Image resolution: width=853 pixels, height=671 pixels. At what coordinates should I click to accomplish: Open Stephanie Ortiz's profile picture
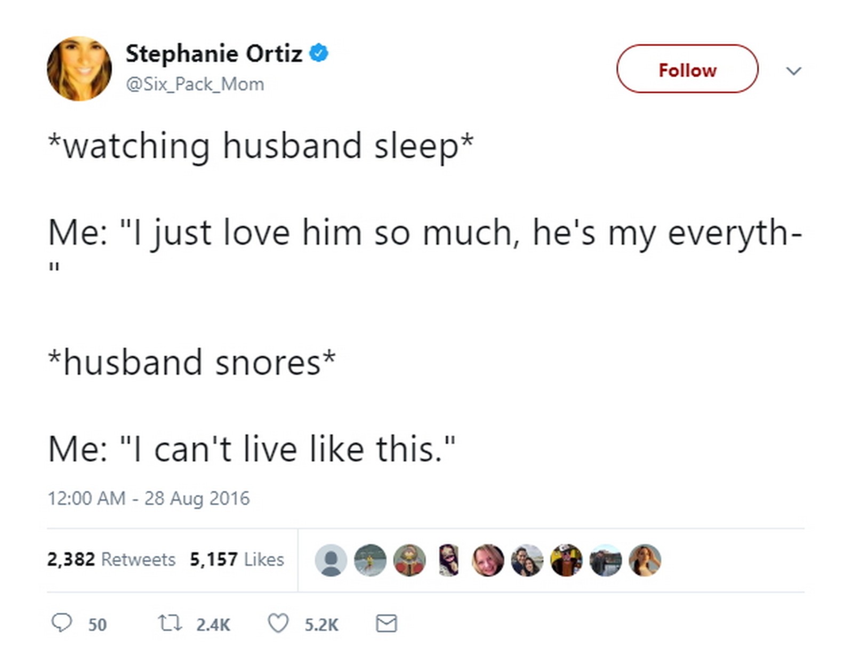(x=79, y=69)
